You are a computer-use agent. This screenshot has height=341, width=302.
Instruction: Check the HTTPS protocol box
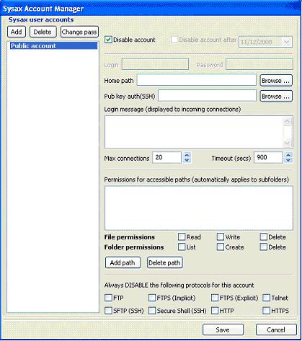[266, 311]
